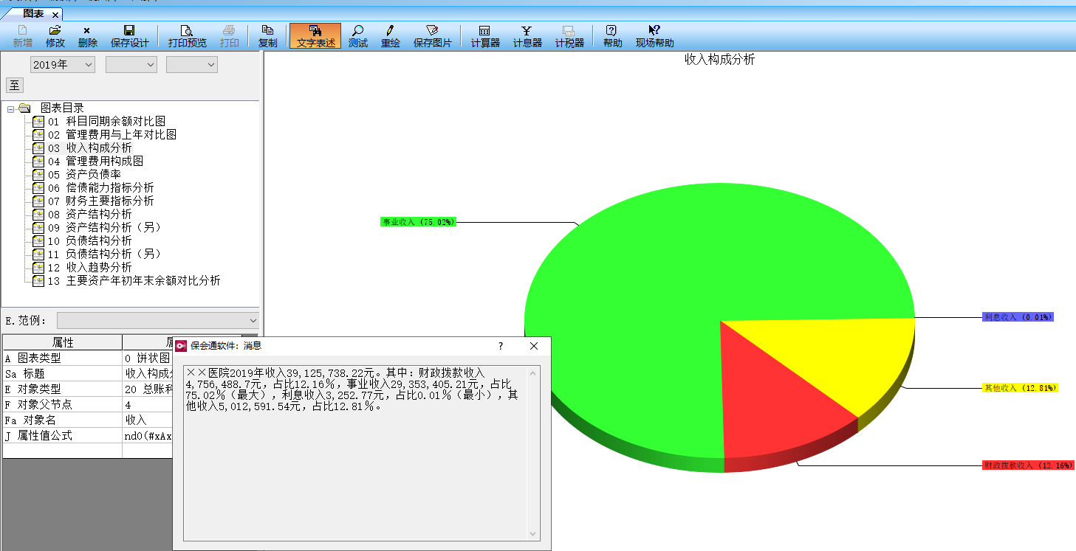This screenshot has height=551, width=1076.
Task: Collapse the 图表目录 tree node
Action: click(11, 108)
